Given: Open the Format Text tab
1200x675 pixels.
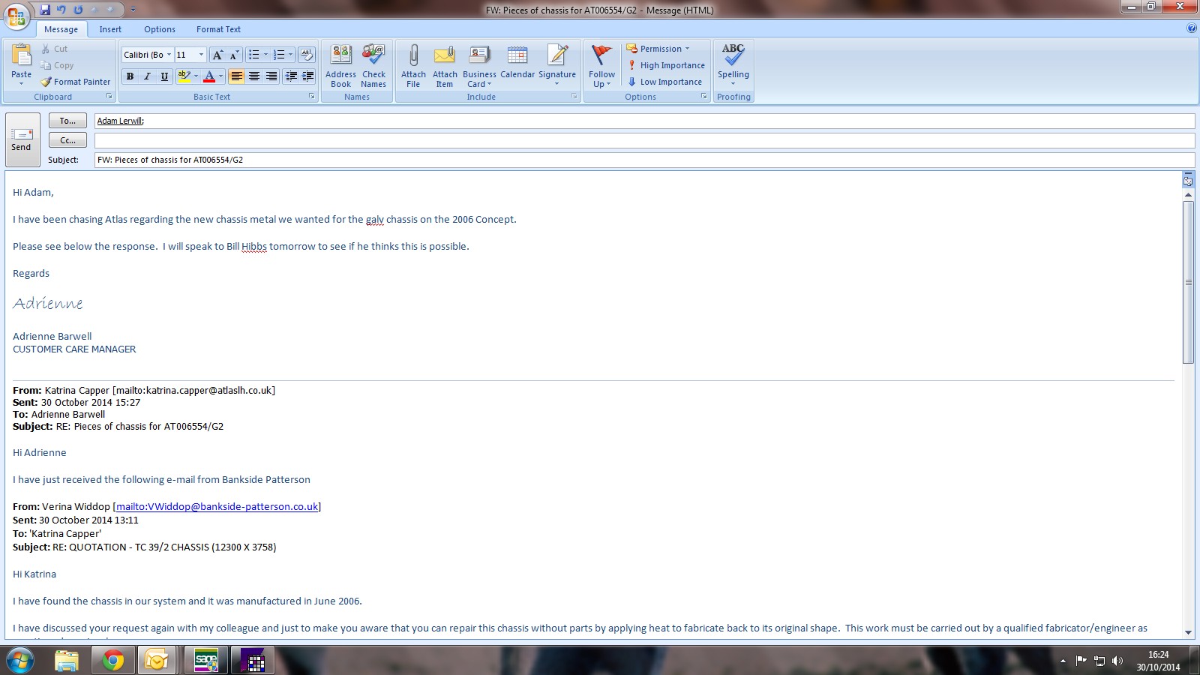Looking at the screenshot, I should (x=218, y=29).
